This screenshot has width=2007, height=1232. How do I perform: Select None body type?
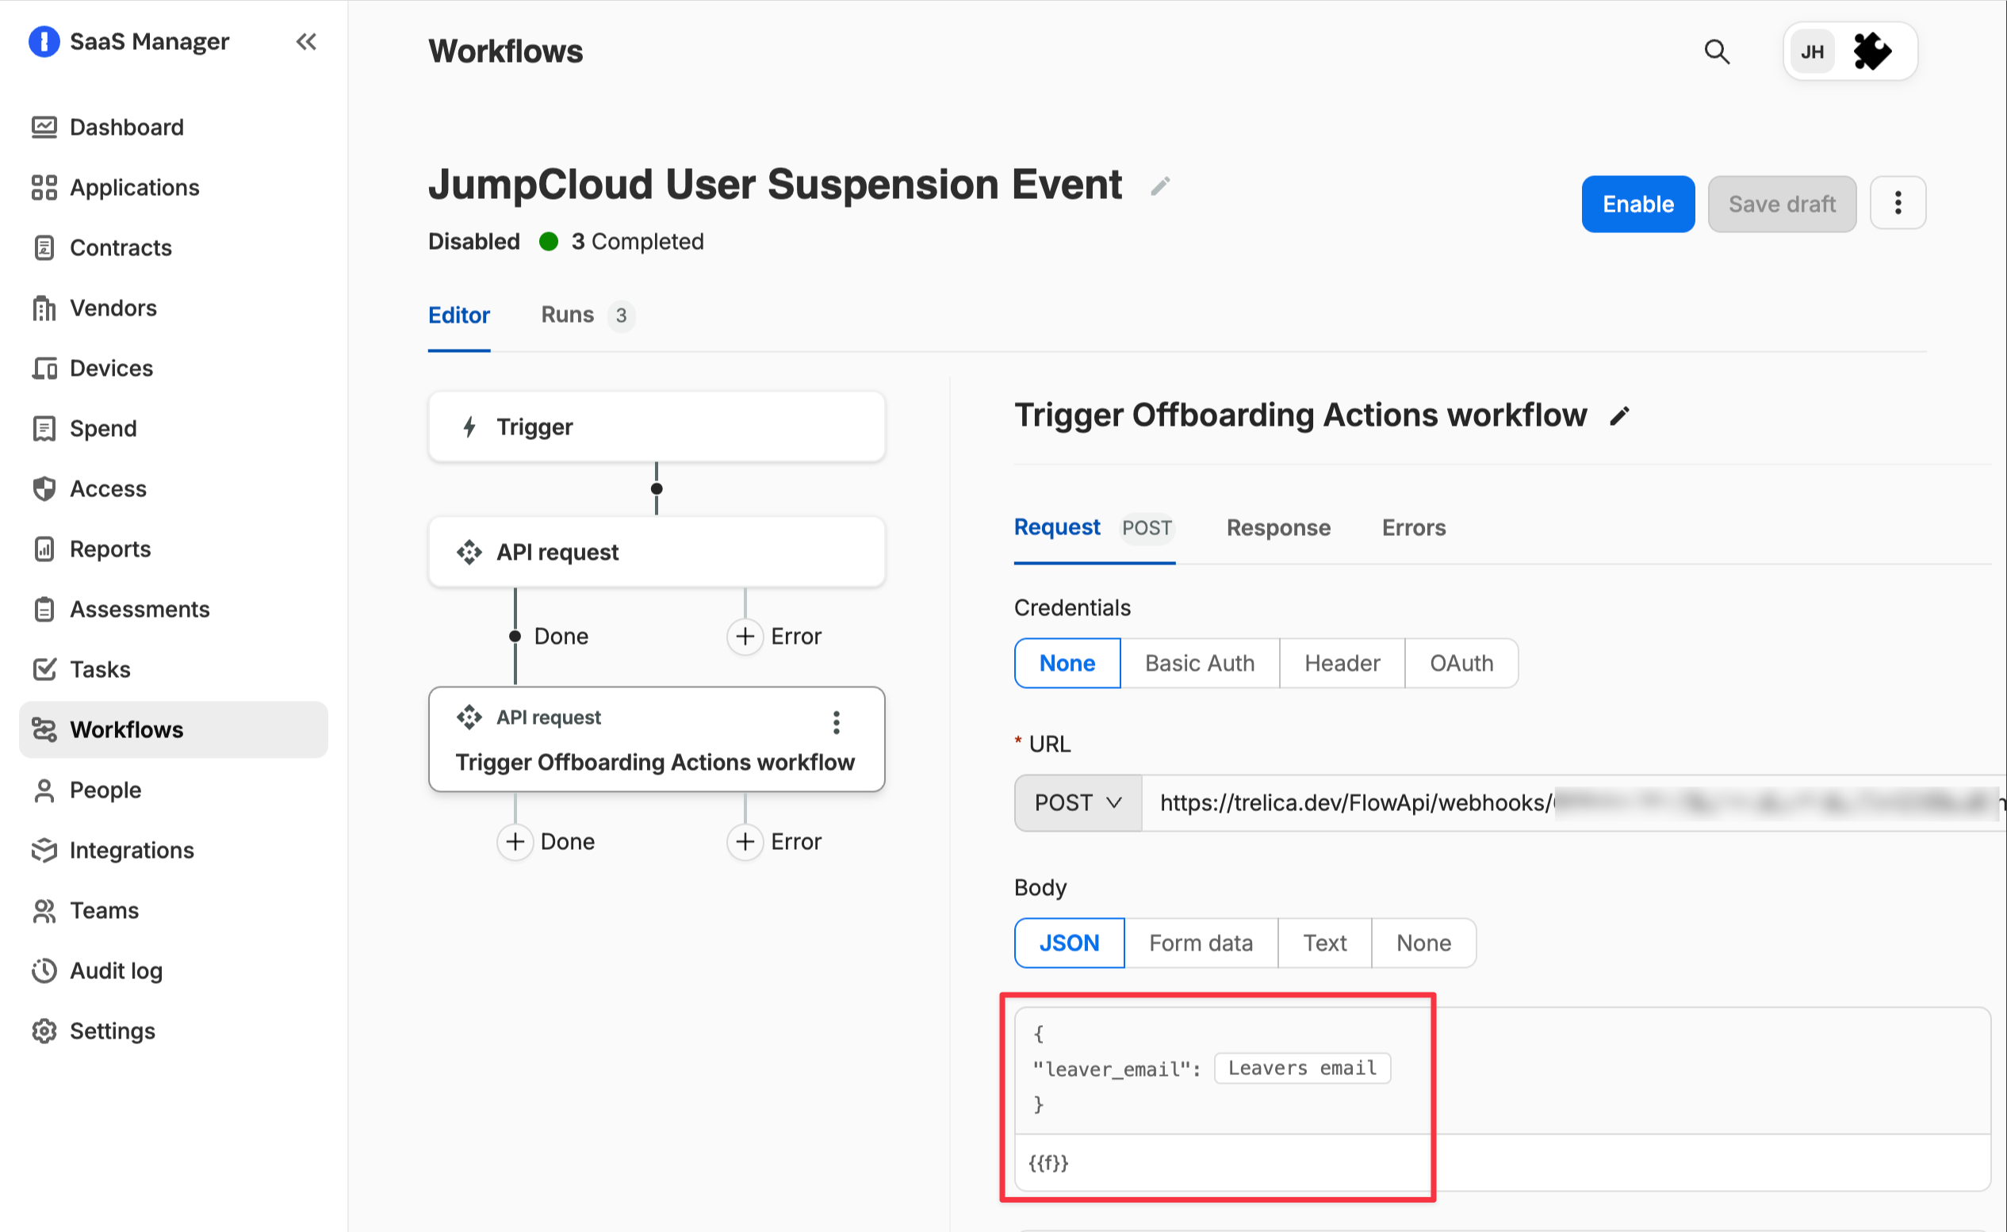coord(1423,943)
